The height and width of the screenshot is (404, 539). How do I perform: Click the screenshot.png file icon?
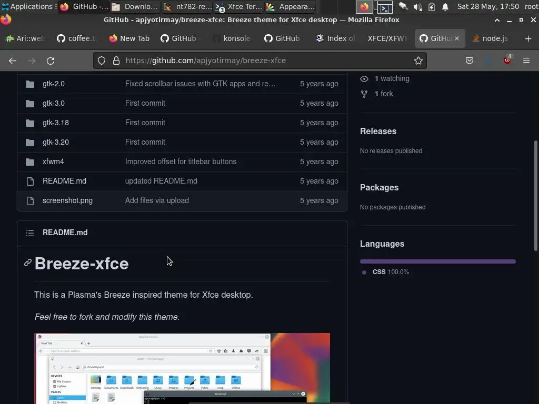click(x=30, y=200)
